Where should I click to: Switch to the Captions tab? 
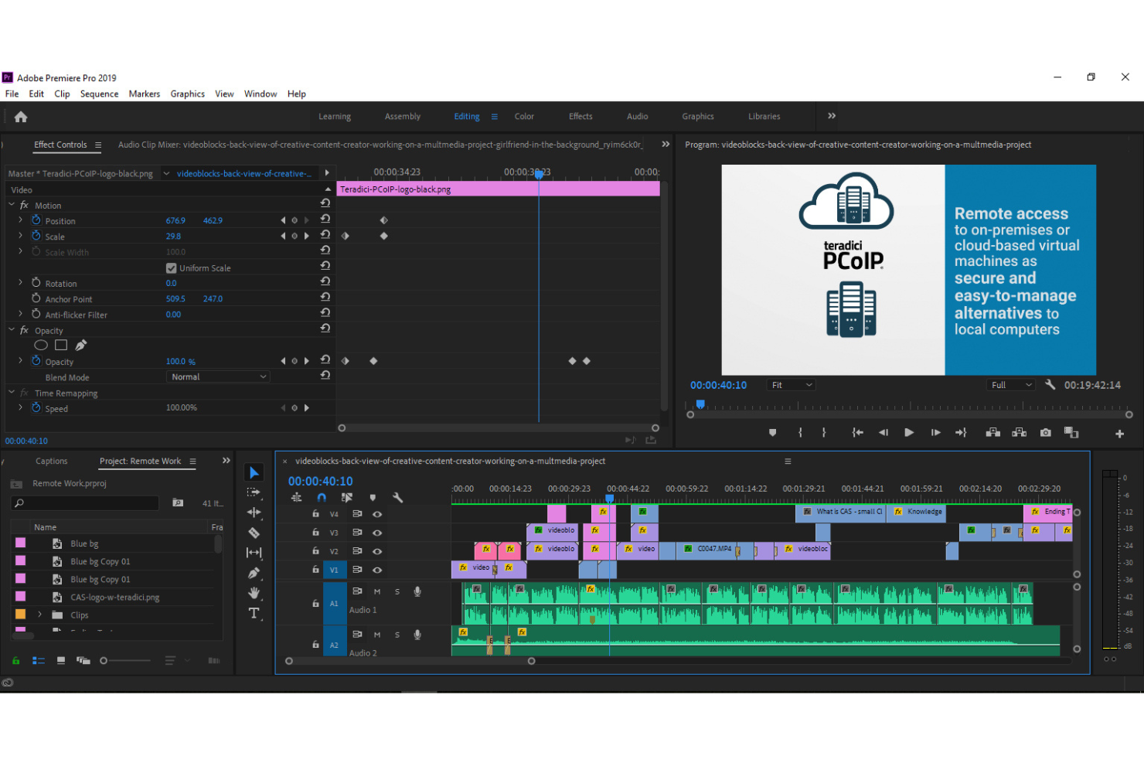point(51,461)
